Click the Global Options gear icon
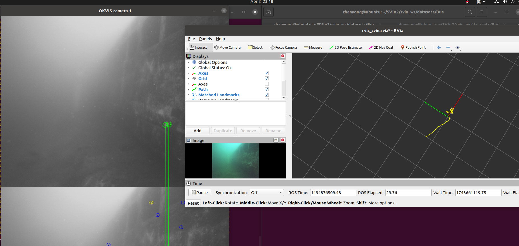The image size is (519, 246). [x=194, y=62]
